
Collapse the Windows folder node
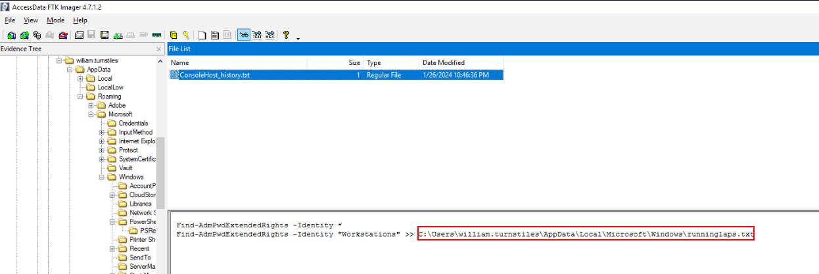tap(102, 177)
